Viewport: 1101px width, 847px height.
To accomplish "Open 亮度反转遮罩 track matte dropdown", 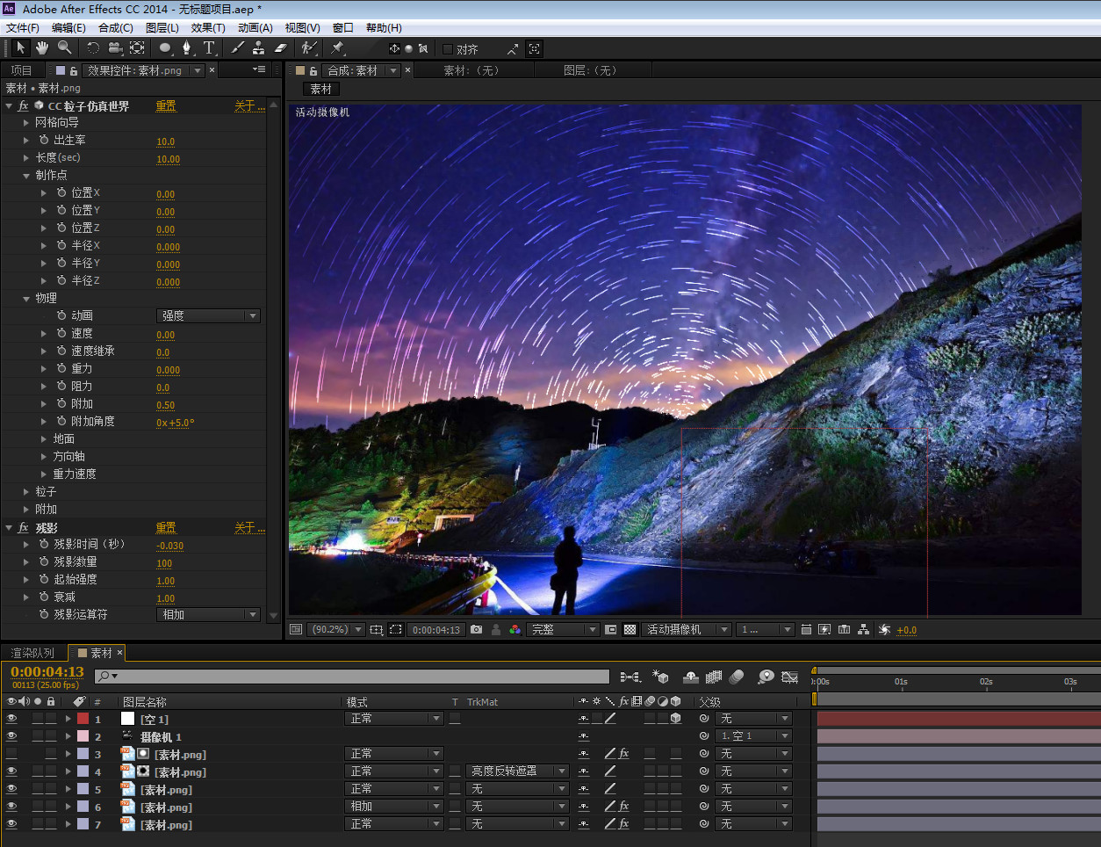I will click(517, 771).
